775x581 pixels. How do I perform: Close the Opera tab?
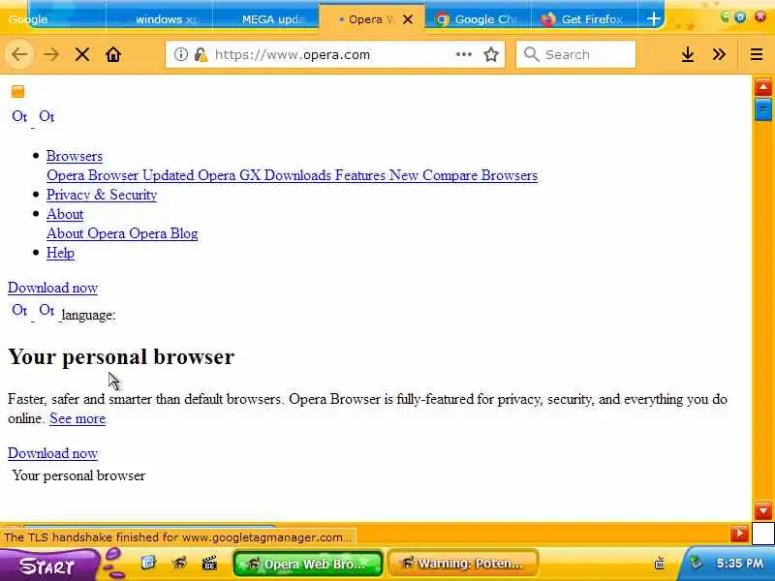coord(408,19)
